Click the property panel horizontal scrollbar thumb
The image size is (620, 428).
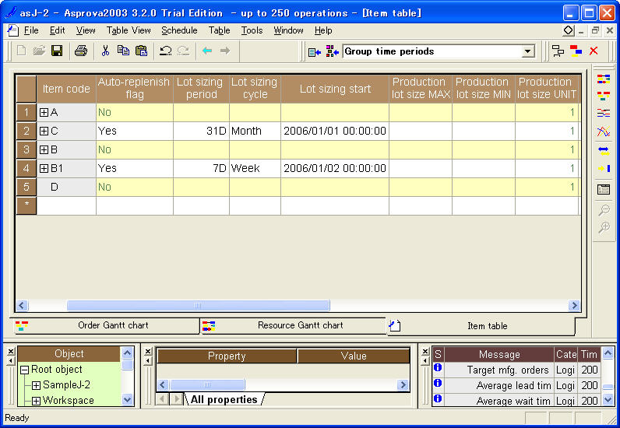(207, 385)
